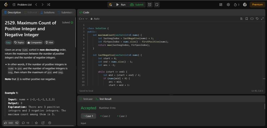
Task: Click the streak flame counter
Action: tap(237, 5)
